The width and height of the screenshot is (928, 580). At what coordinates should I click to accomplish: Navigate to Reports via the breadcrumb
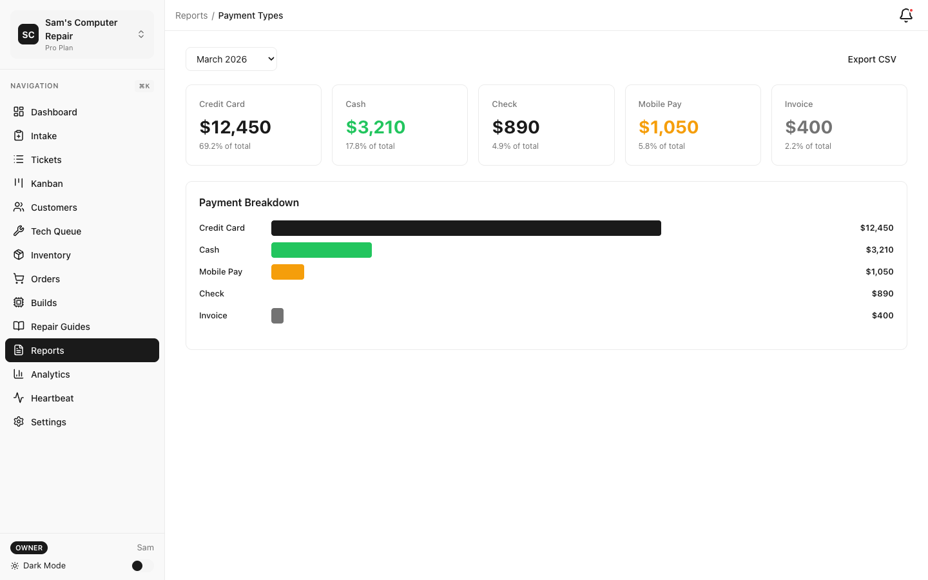(x=191, y=15)
